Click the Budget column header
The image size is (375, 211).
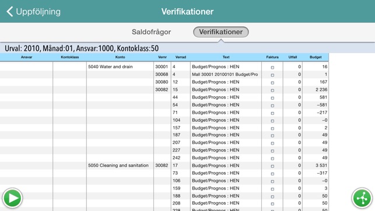click(x=316, y=57)
